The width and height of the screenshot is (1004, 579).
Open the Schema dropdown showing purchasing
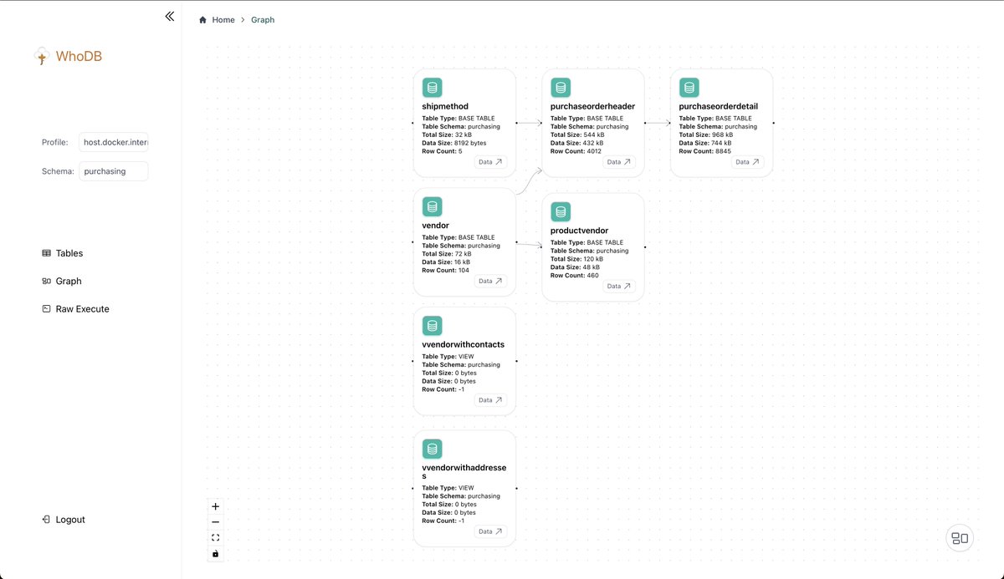tap(113, 171)
